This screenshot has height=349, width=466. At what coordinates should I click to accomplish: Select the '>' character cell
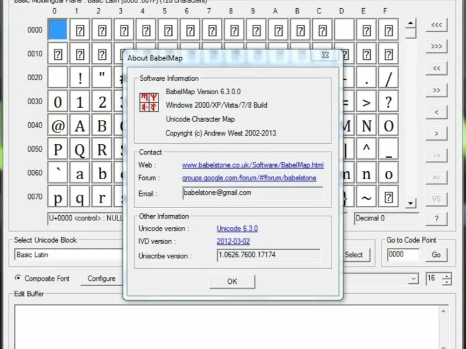[366, 101]
